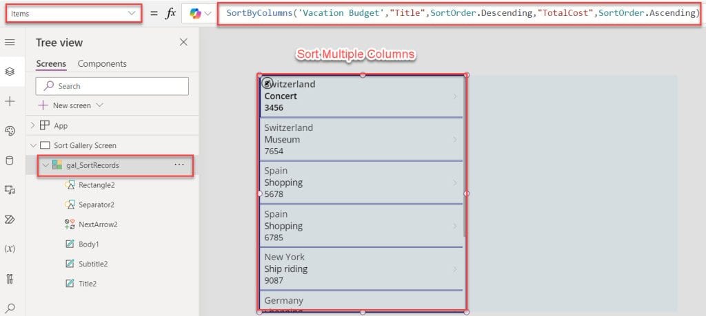
Task: Click the Copilot icon in the formula bar
Action: (x=195, y=14)
